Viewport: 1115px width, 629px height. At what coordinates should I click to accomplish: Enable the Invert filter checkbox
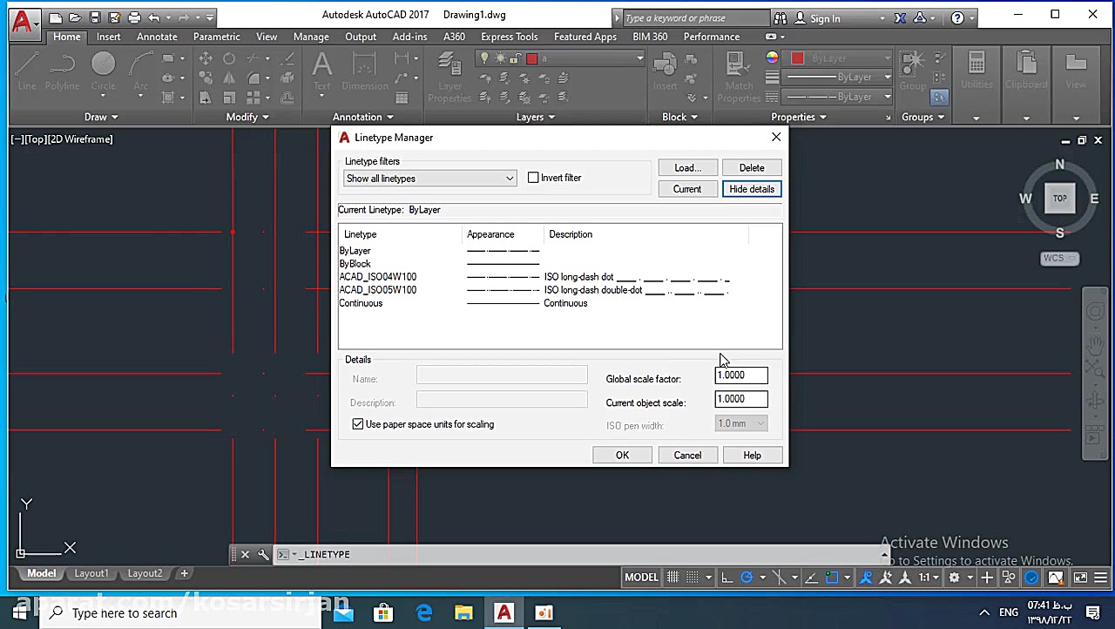coord(533,178)
